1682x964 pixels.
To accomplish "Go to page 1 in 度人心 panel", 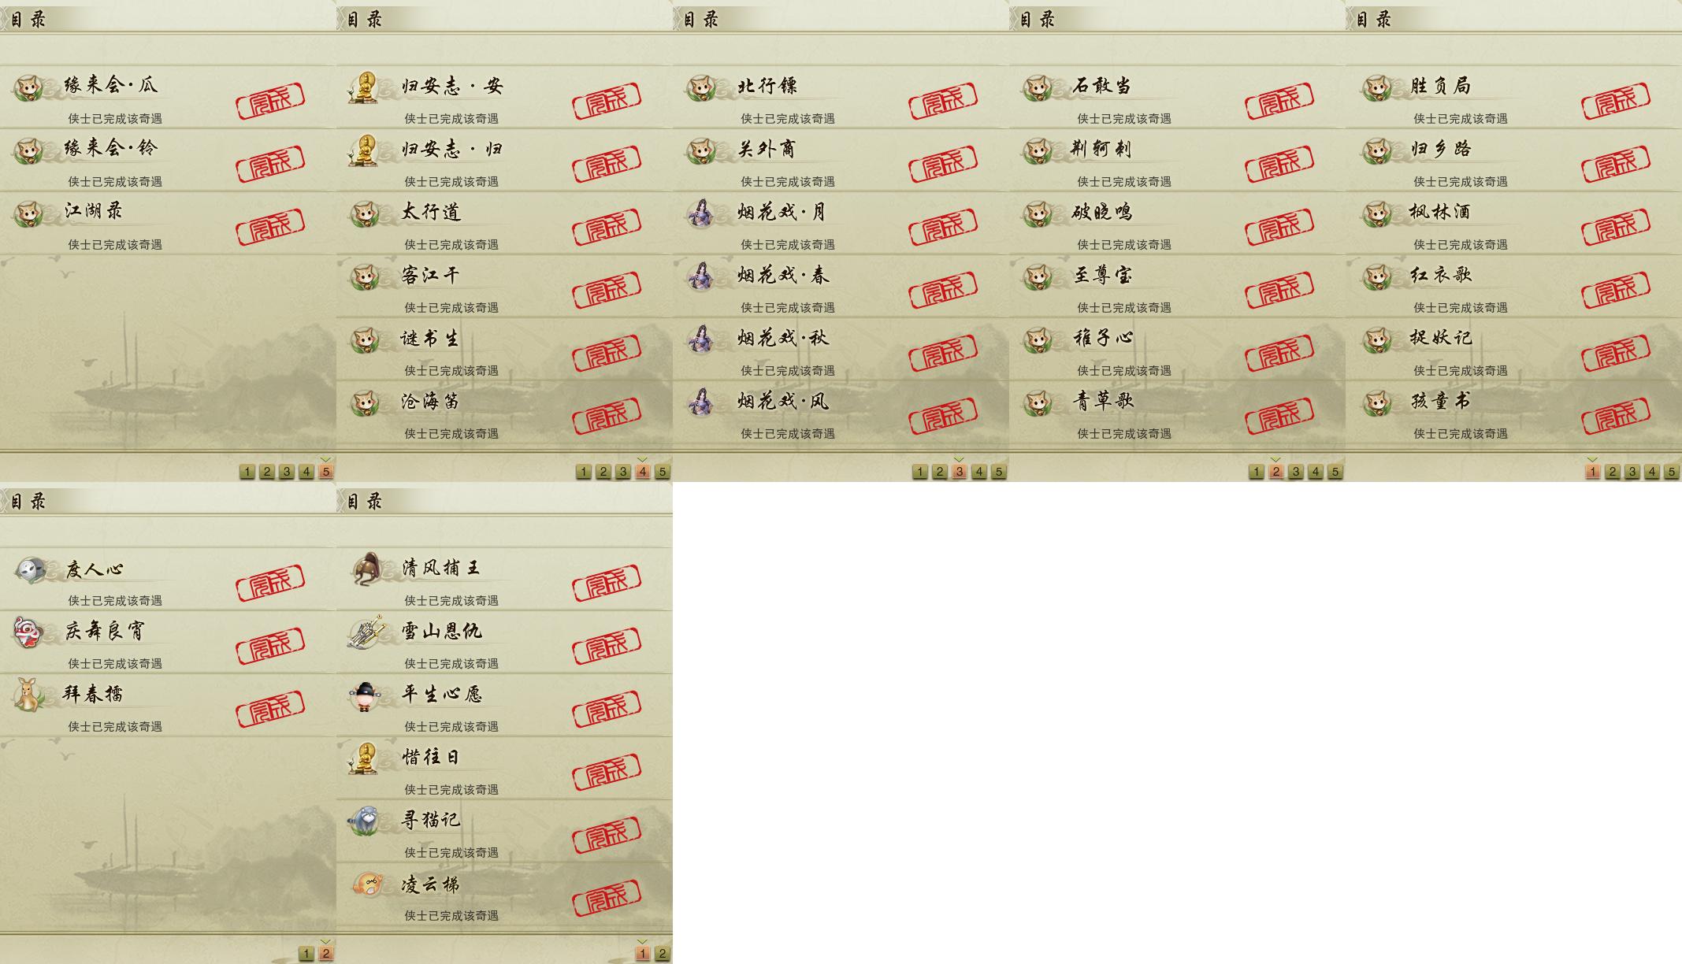I will [x=306, y=954].
